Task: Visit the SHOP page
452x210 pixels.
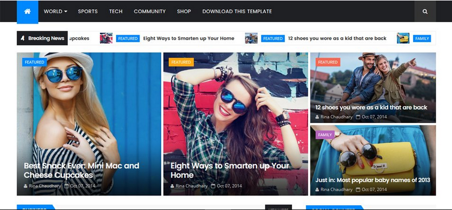Action: click(x=184, y=11)
